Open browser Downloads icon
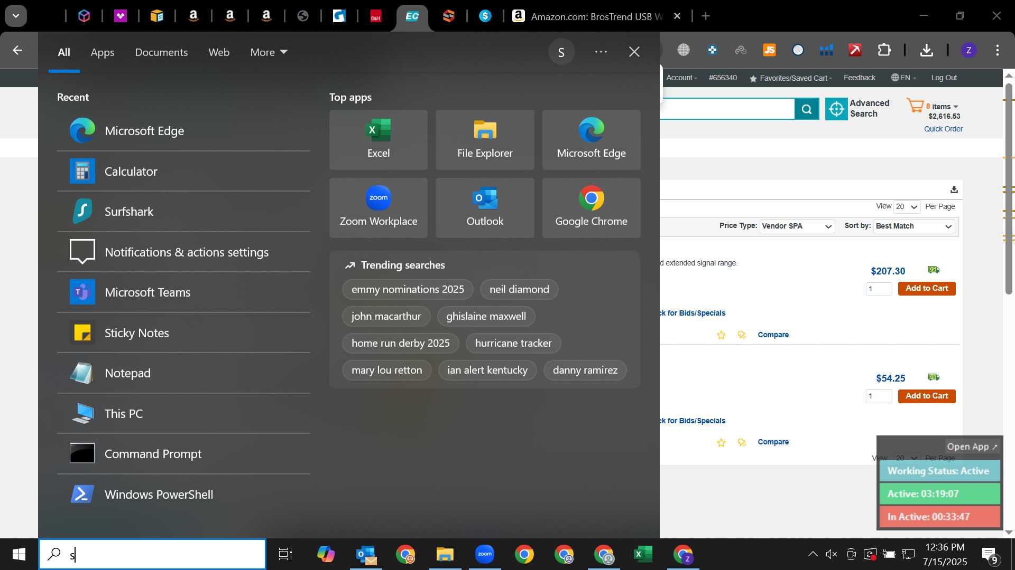The width and height of the screenshot is (1015, 570). [x=926, y=50]
